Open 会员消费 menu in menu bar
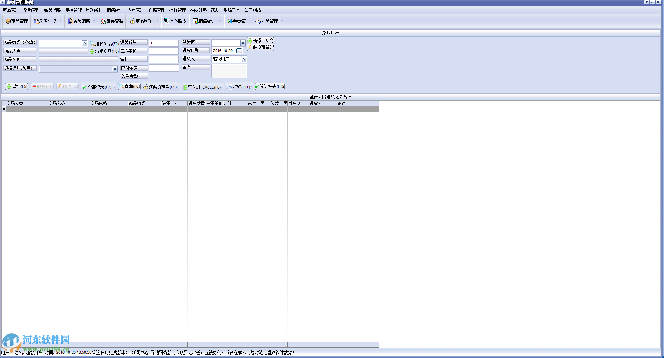This screenshot has width=664, height=358. pyautogui.click(x=53, y=10)
